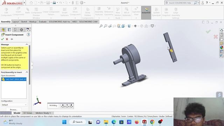Viewport: 224px width, 126px height.
Task: Open Google Chrome from taskbar
Action: click(x=152, y=122)
